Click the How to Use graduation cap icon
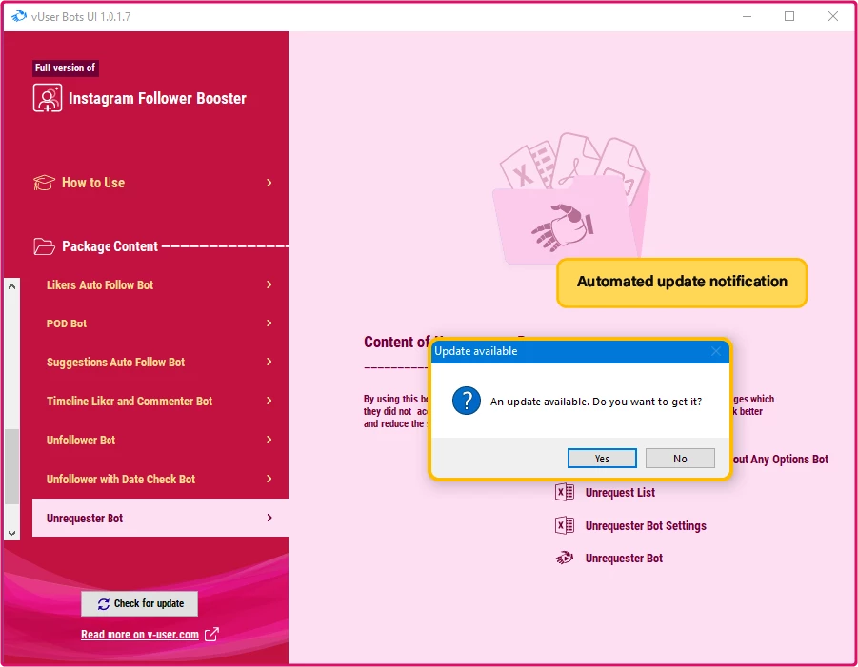This screenshot has height=667, width=858. [x=44, y=183]
